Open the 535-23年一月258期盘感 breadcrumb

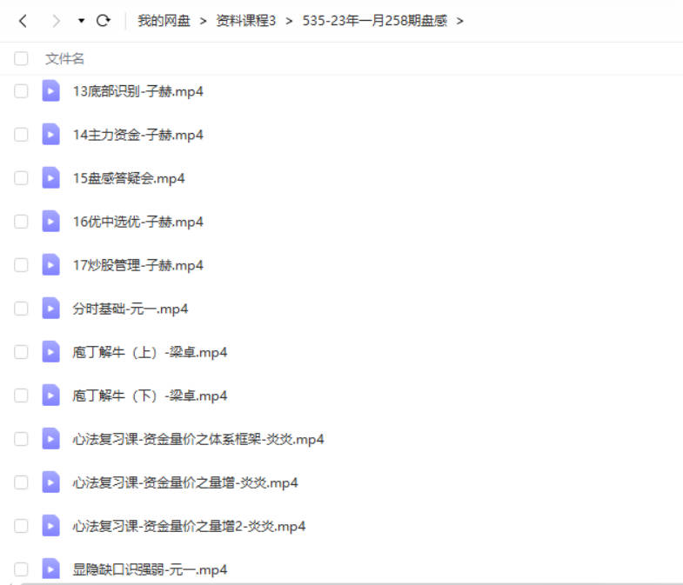(375, 21)
